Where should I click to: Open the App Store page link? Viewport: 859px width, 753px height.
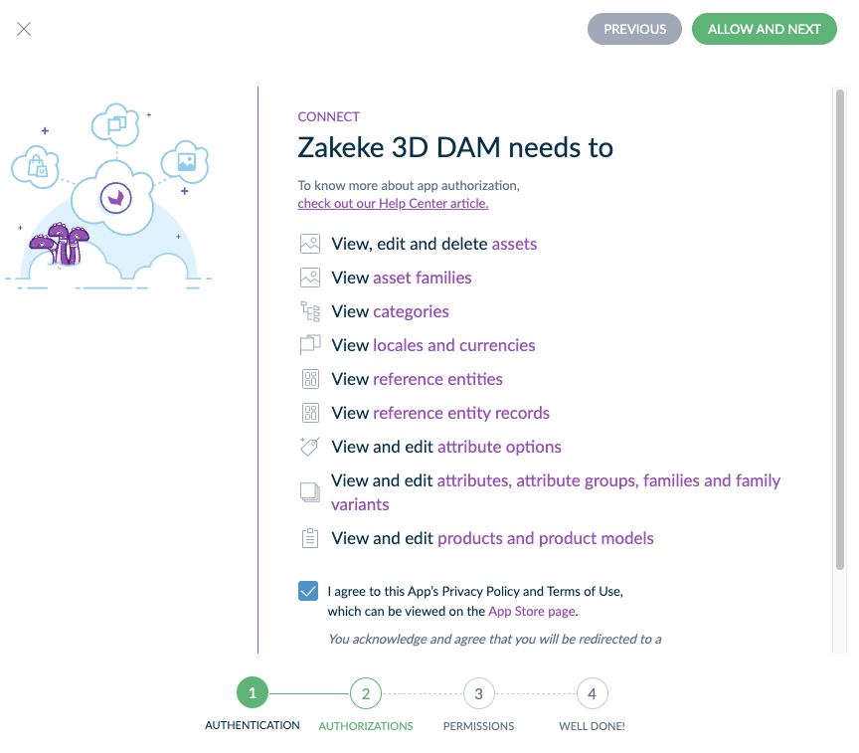point(531,611)
